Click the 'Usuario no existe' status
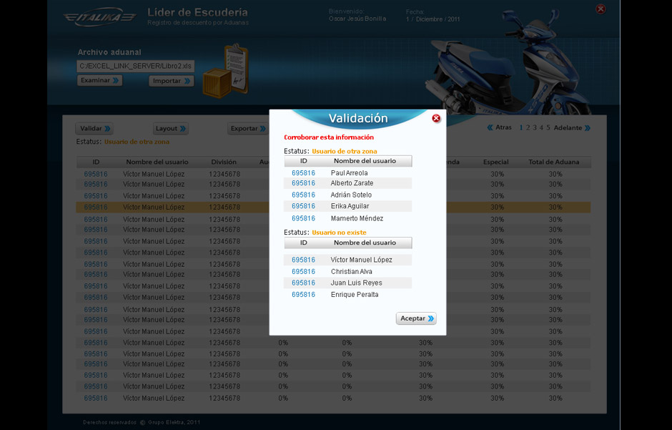672x430 pixels. click(339, 233)
